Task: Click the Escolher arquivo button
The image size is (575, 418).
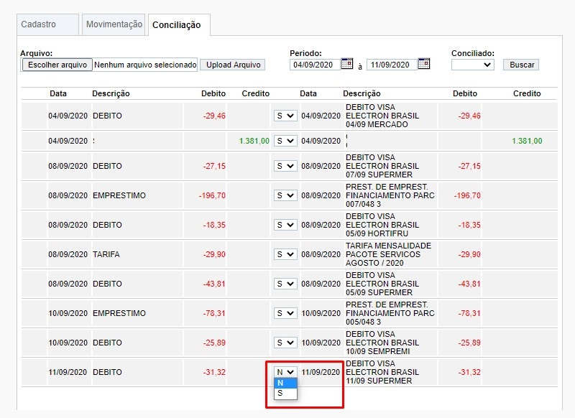Action: pyautogui.click(x=57, y=65)
